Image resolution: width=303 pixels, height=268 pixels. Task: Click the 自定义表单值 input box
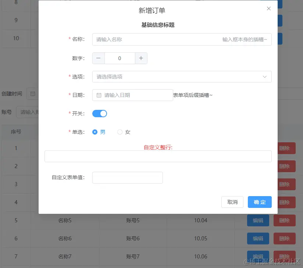128,177
